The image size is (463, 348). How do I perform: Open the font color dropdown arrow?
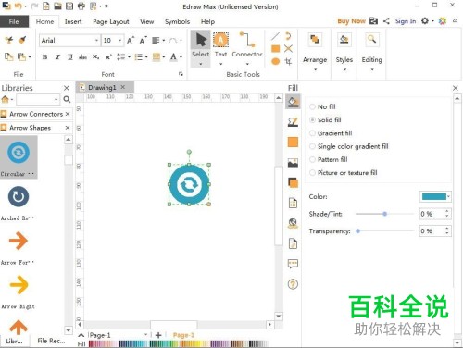(x=181, y=57)
